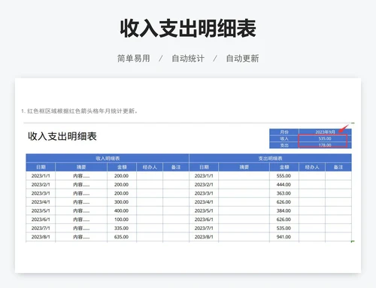Click the 金额 column header in the income table
The image size is (376, 288).
coord(122,167)
